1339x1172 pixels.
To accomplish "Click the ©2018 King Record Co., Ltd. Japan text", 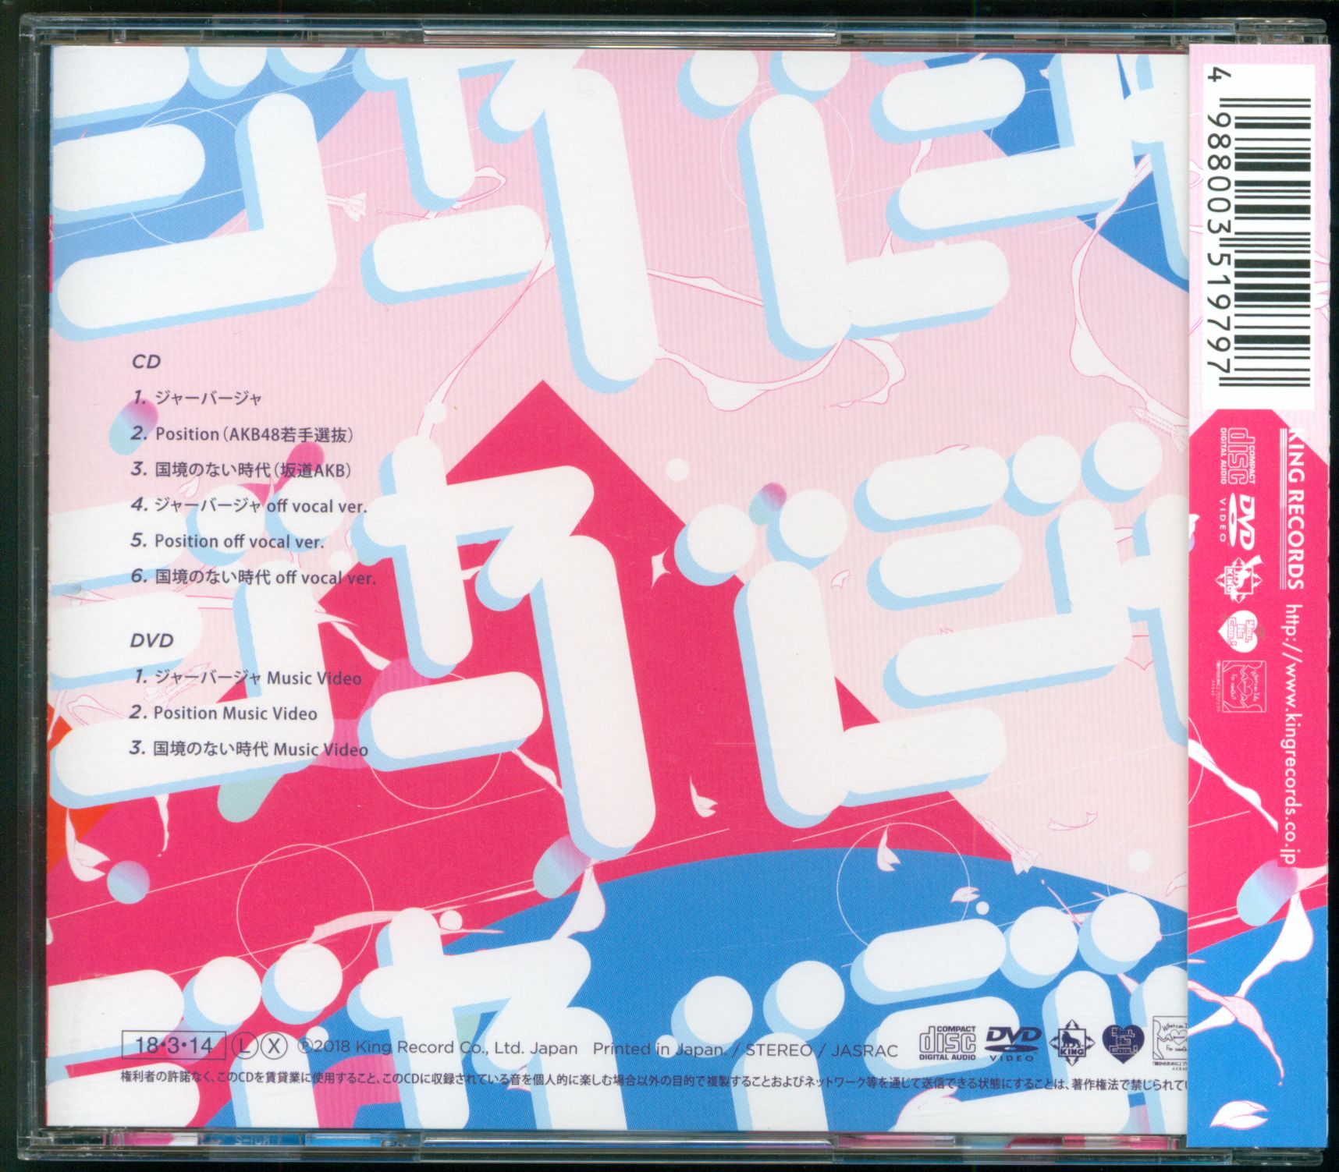I will [438, 1049].
